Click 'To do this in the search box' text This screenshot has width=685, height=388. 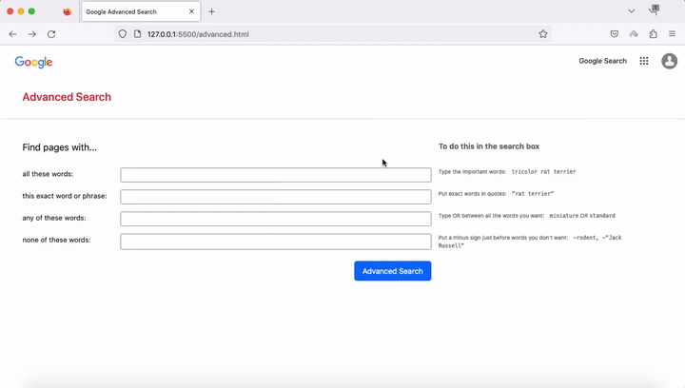tap(489, 146)
